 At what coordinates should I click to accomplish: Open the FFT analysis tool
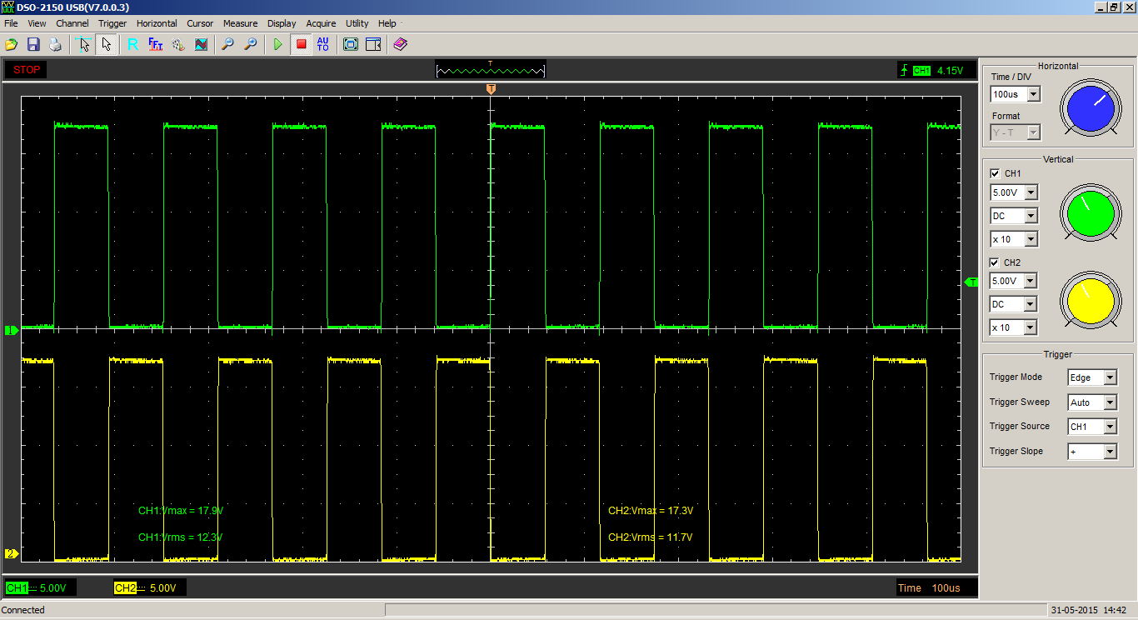tap(156, 44)
